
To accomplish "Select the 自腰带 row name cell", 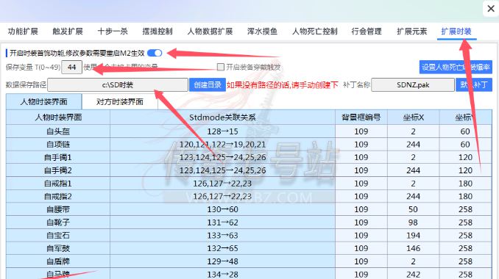I will tap(58, 209).
